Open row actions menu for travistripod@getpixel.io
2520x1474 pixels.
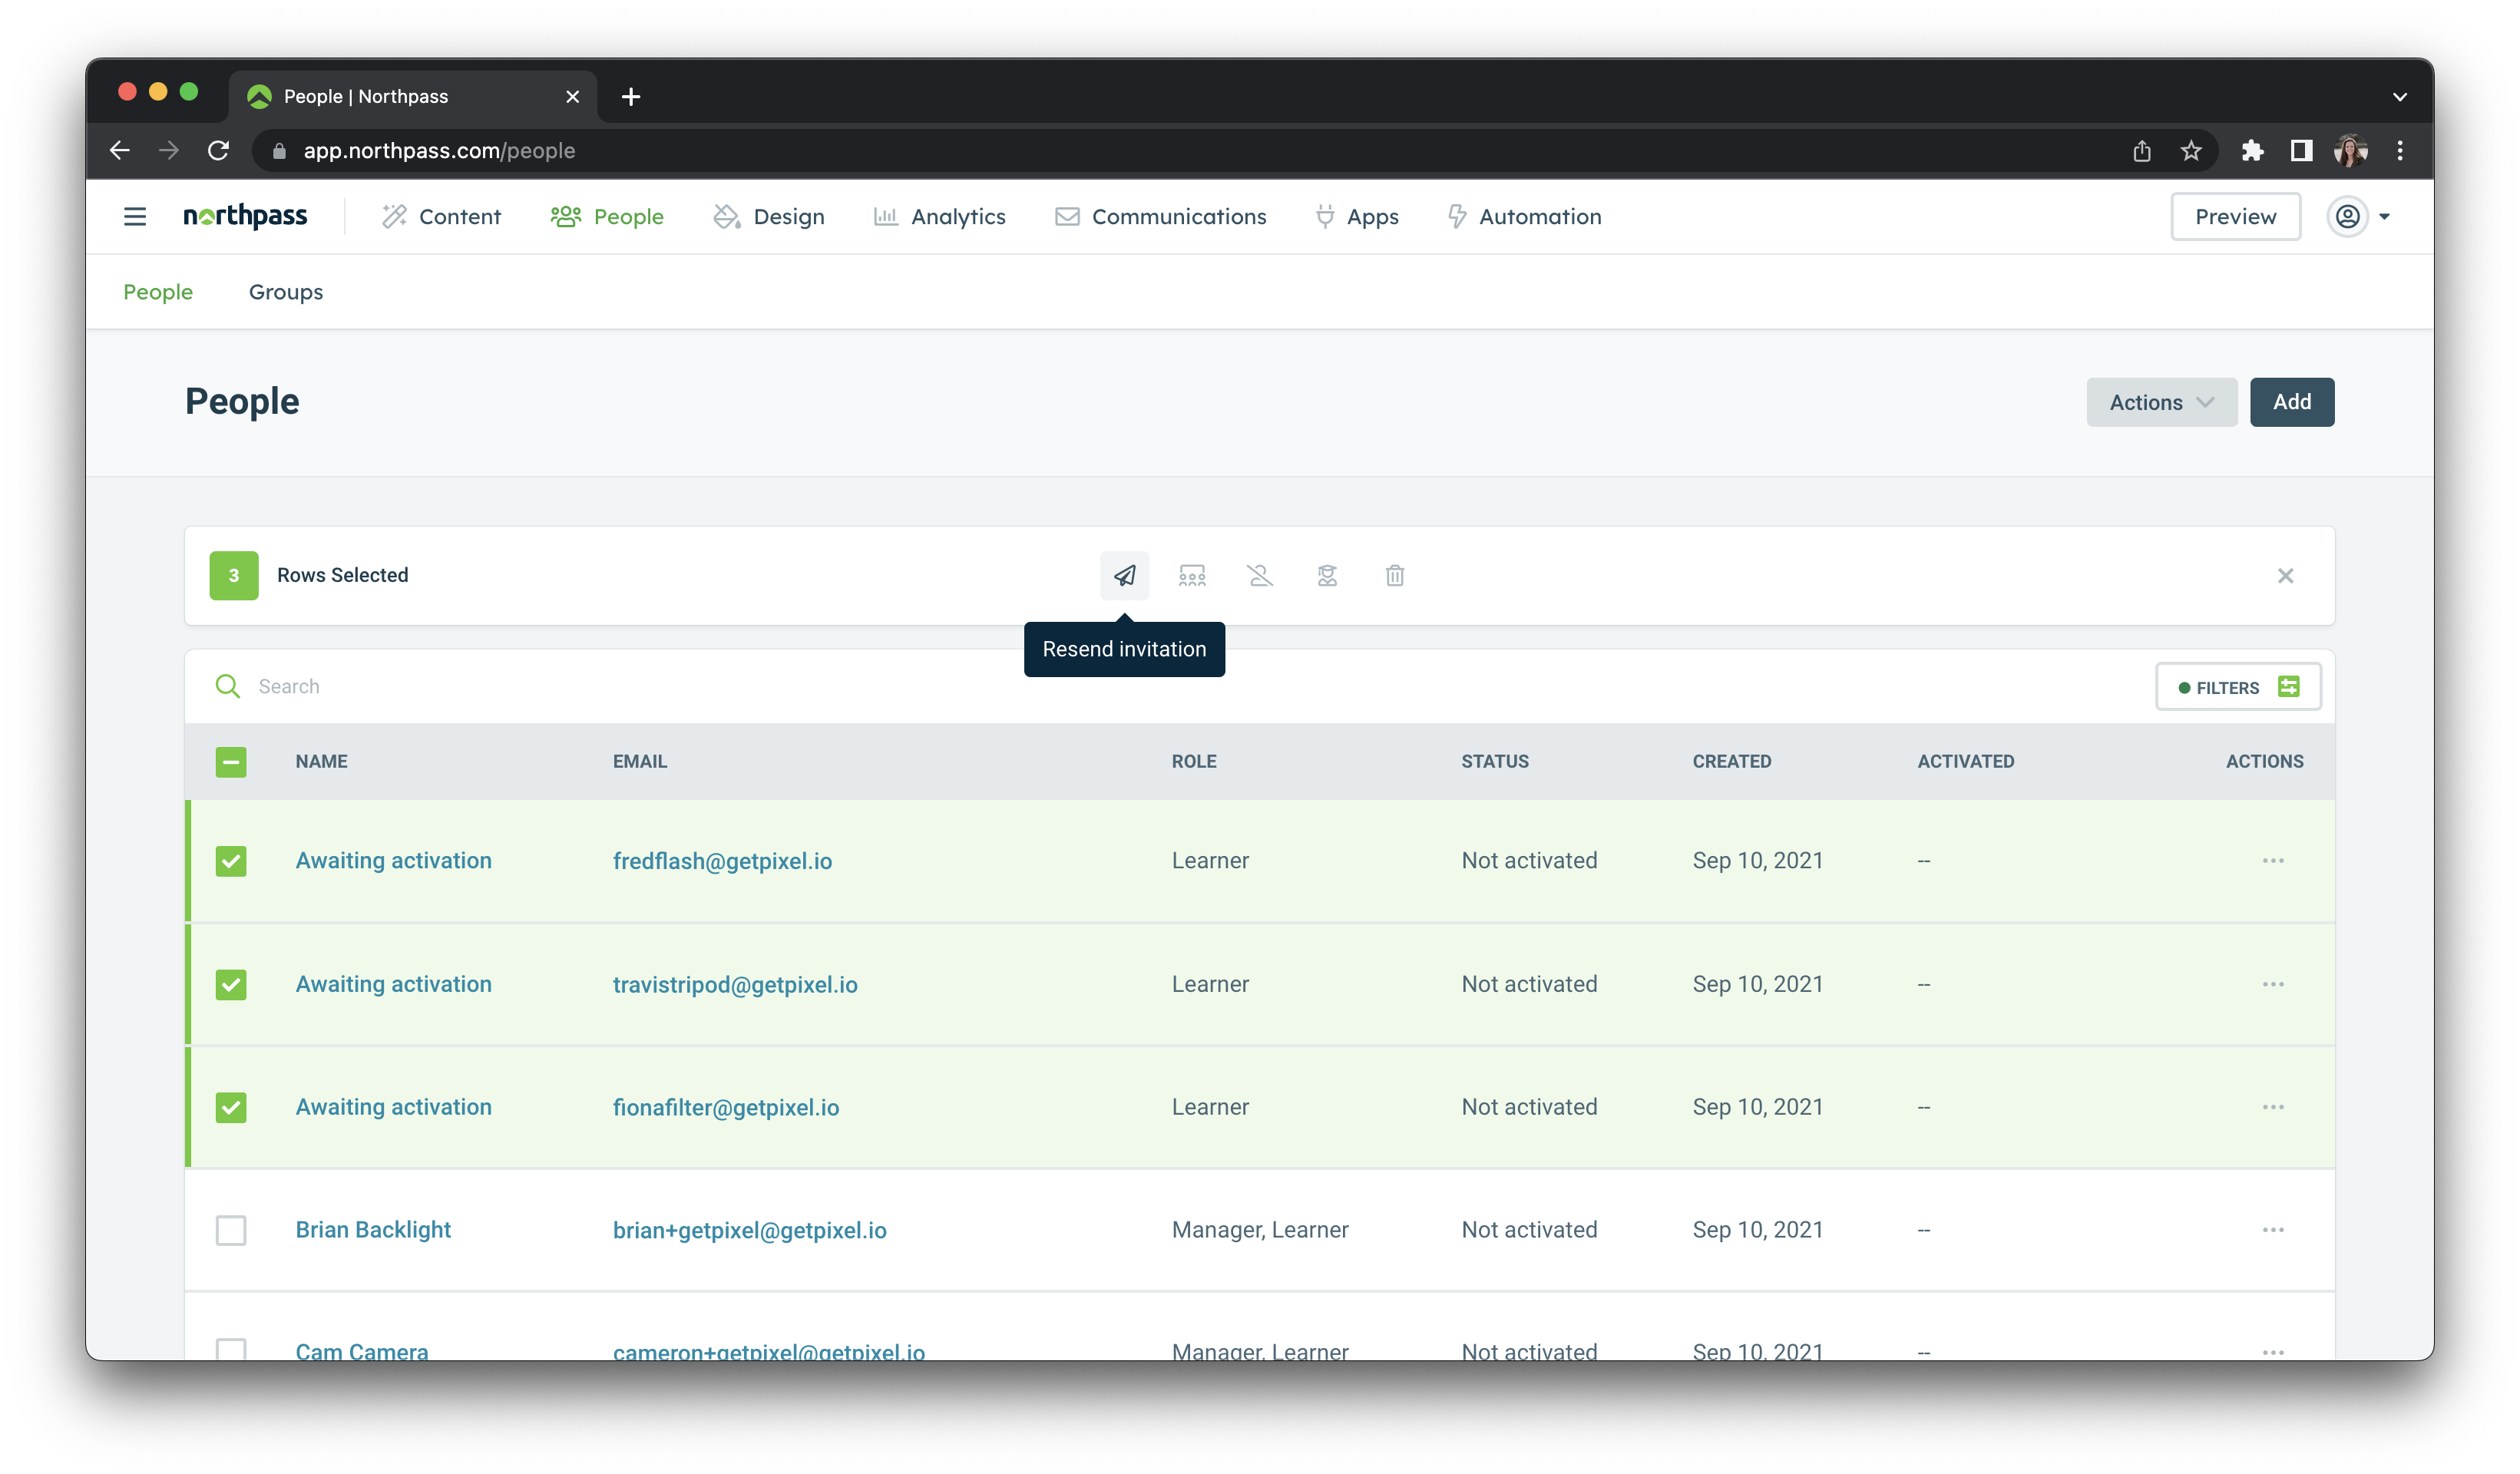point(2273,984)
